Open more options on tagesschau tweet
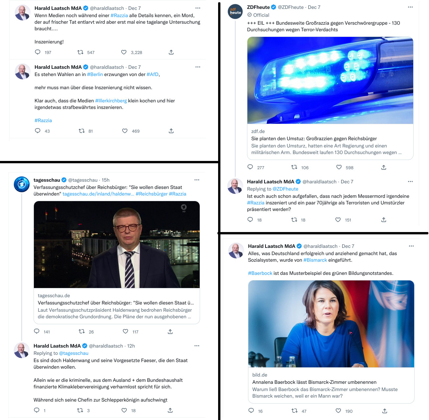Screen dimensions: 429x420 197,180
